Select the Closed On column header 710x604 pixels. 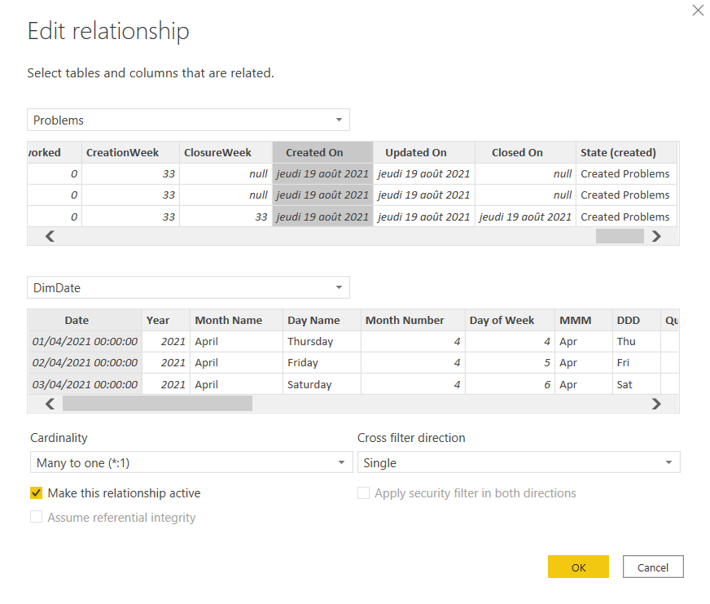point(525,152)
